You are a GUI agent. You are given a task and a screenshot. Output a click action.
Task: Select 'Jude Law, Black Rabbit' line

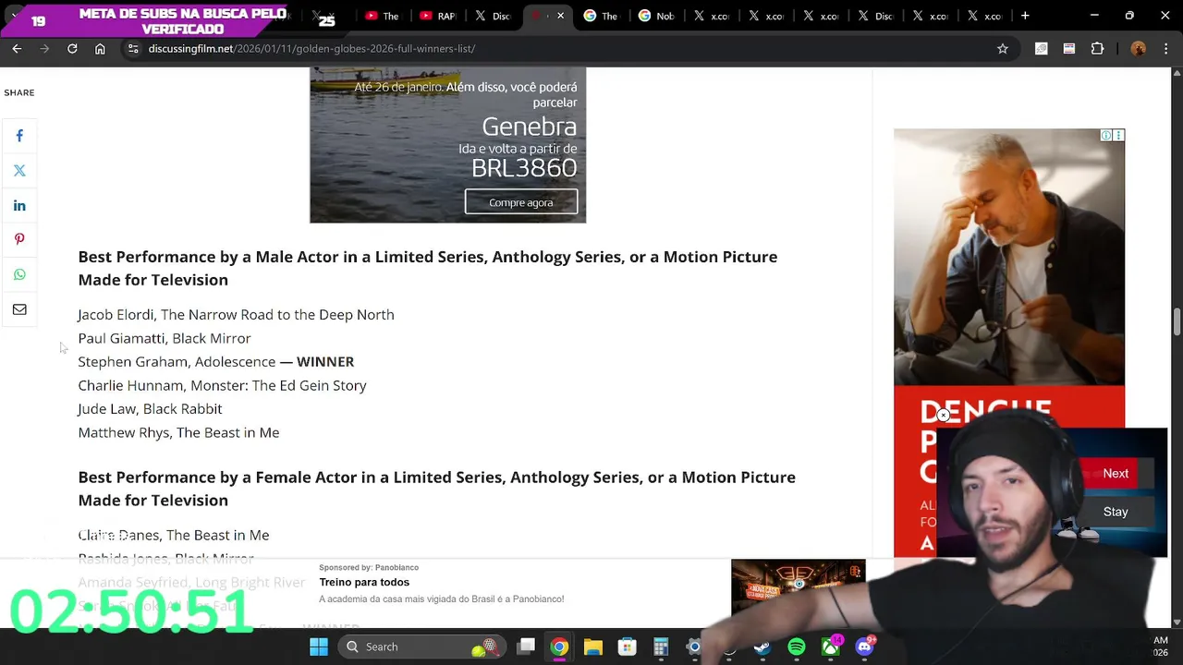coord(150,409)
